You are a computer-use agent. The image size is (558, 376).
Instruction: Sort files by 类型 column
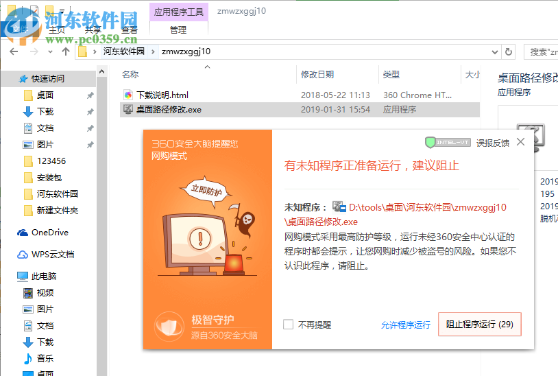coord(391,74)
